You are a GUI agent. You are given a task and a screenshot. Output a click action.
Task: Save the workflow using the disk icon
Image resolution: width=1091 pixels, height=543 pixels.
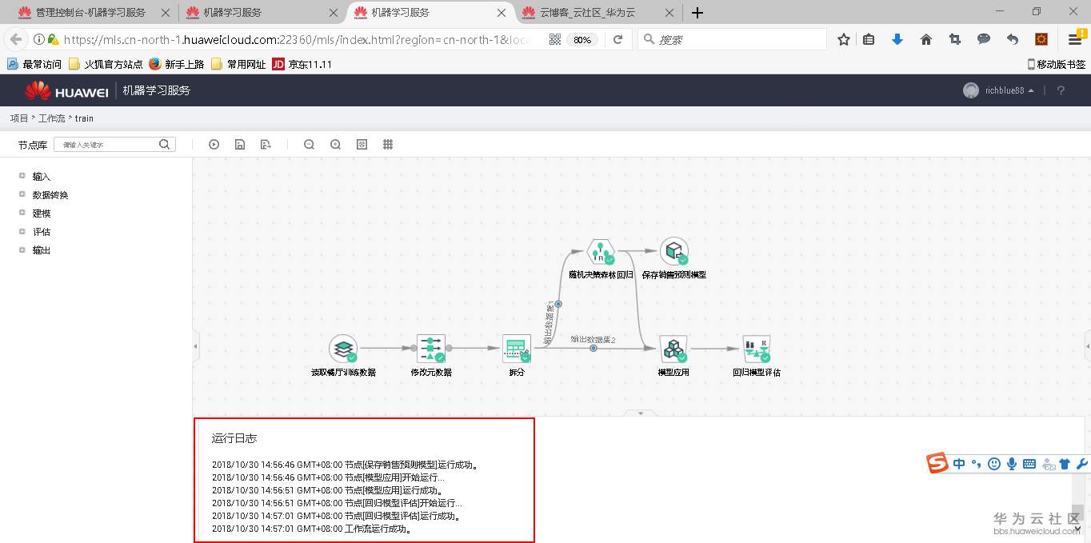pyautogui.click(x=239, y=145)
